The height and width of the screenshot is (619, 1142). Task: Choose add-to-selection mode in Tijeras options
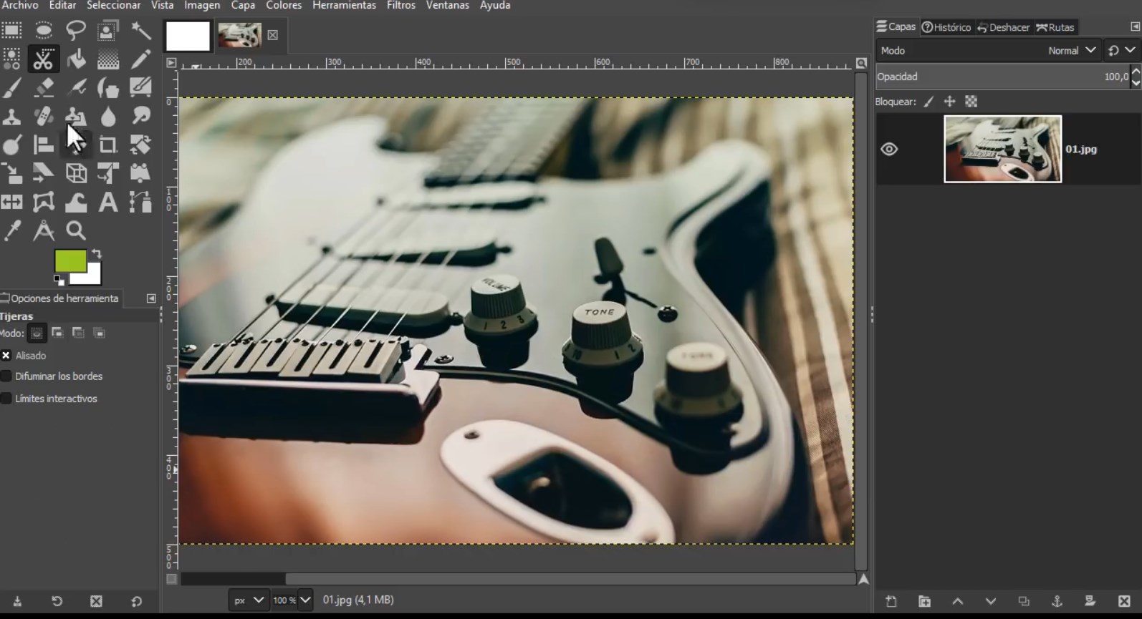pos(57,333)
